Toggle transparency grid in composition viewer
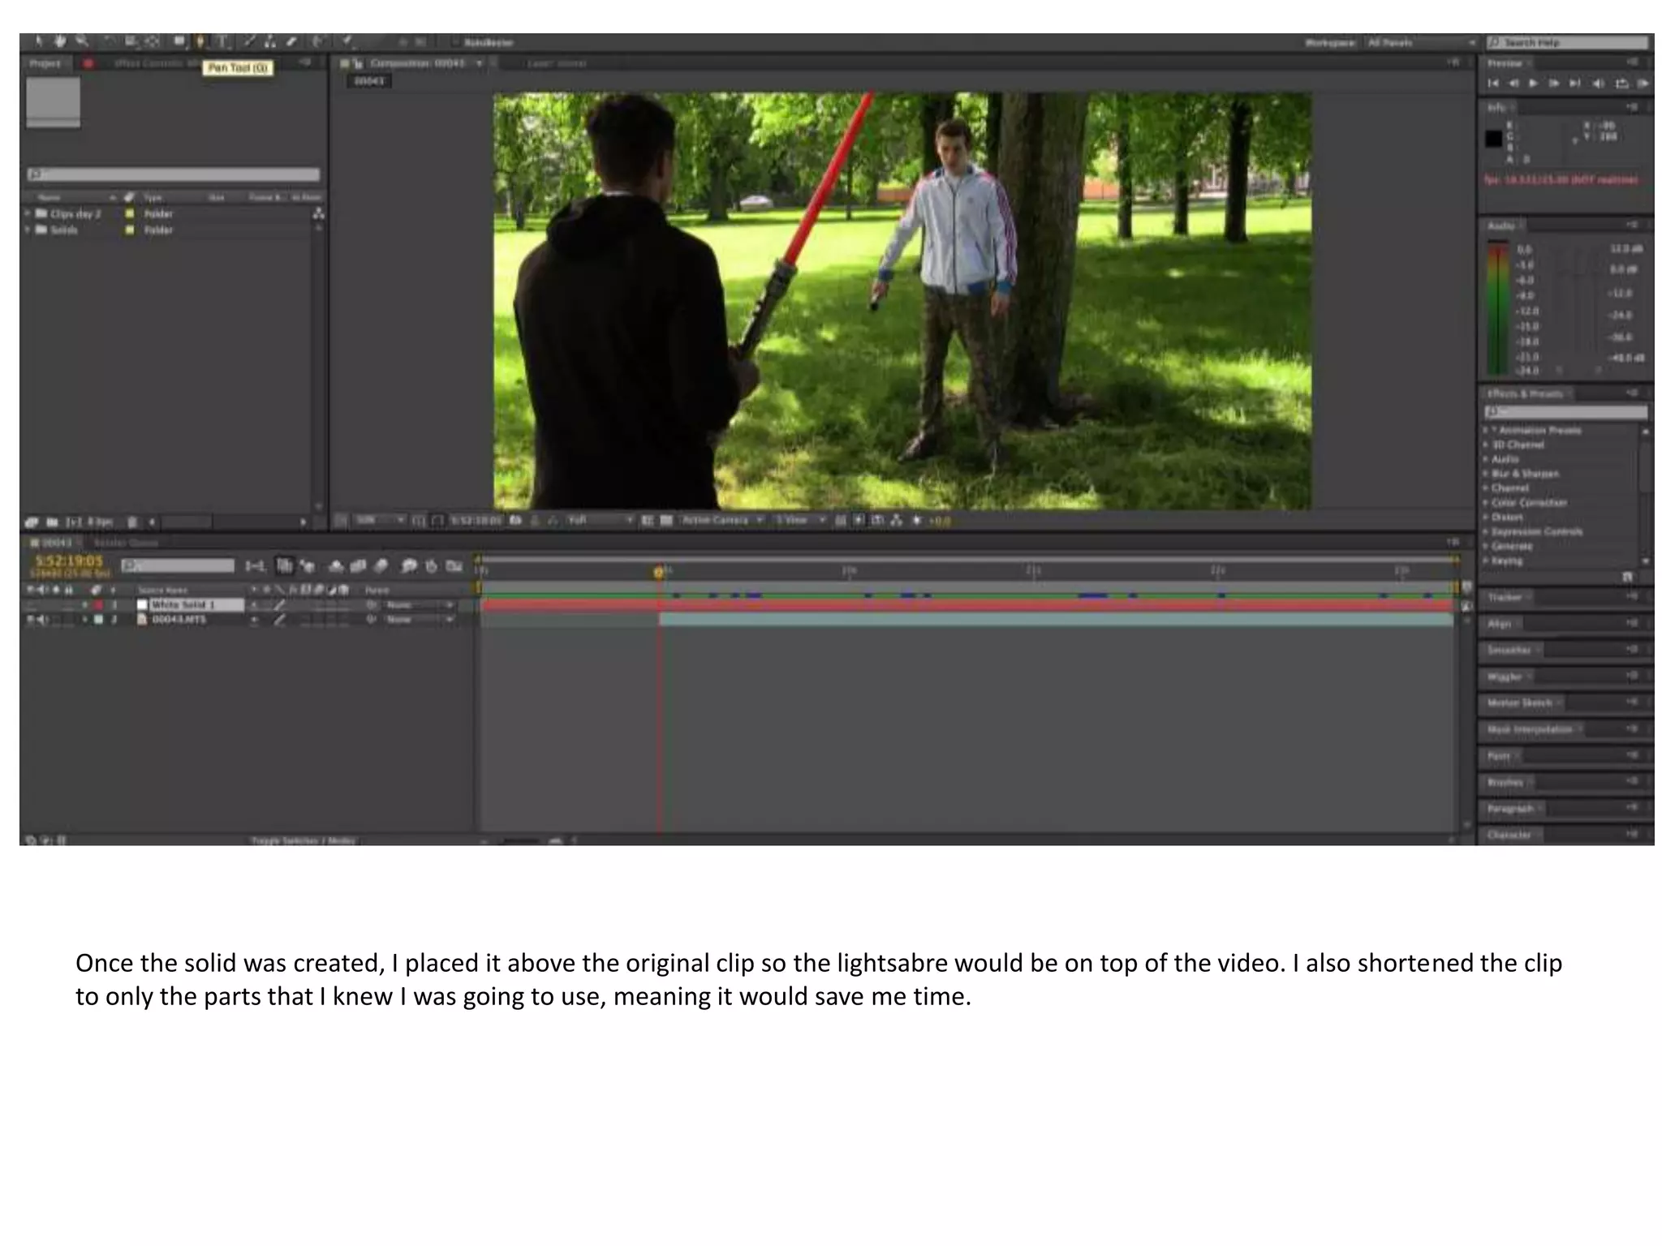This screenshot has width=1662, height=1246. 665,520
